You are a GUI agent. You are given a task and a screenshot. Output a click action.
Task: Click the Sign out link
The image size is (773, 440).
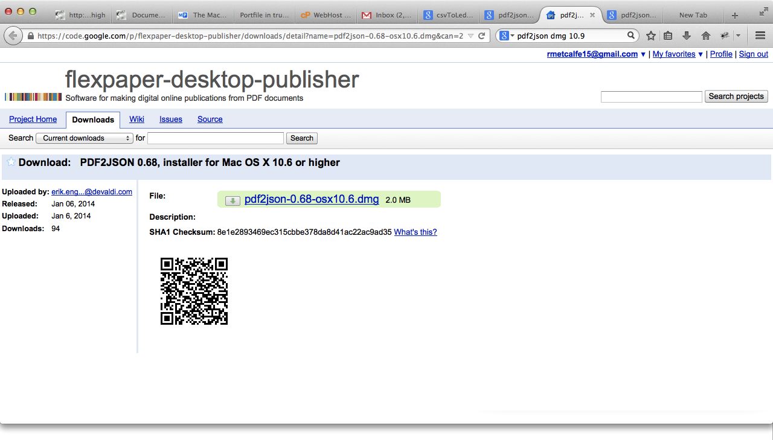tap(754, 54)
